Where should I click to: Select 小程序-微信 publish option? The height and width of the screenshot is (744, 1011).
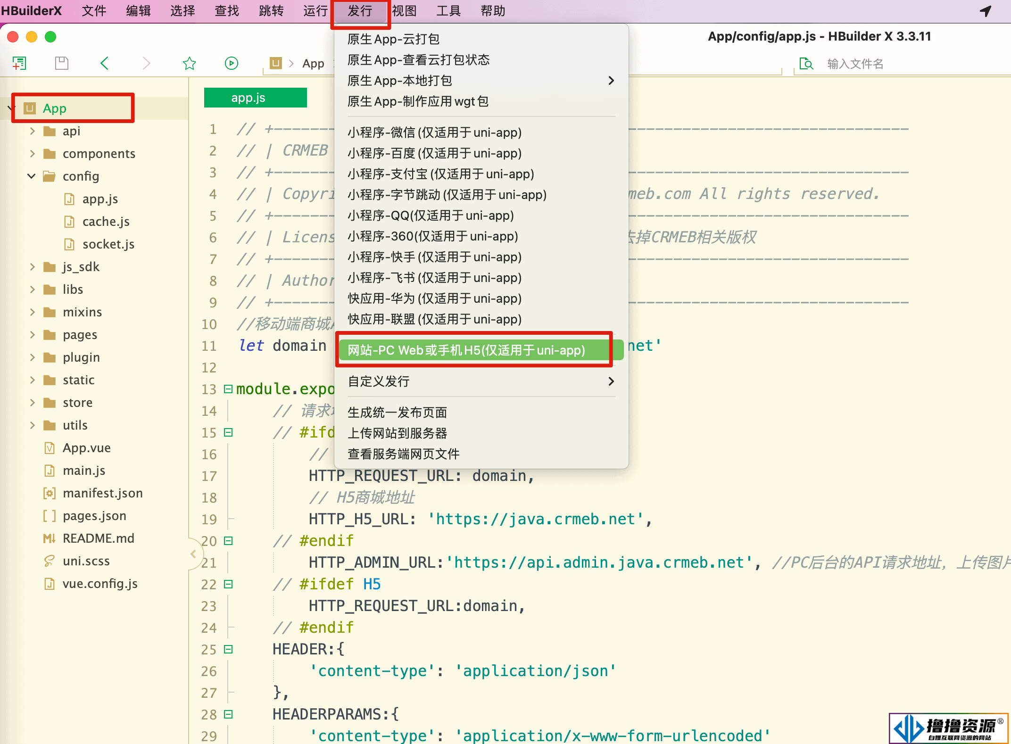481,132
